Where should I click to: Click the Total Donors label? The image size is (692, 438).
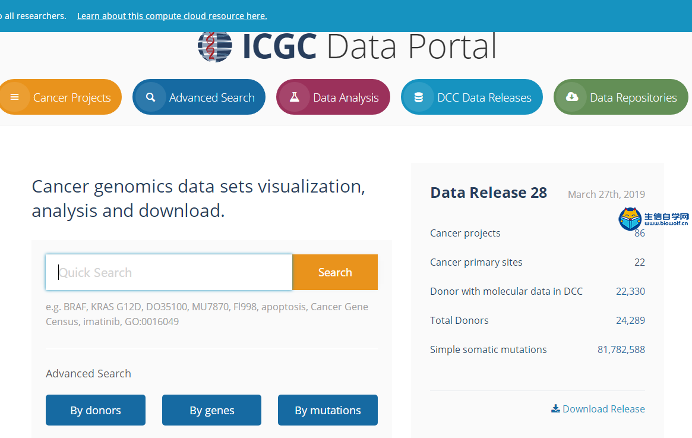pyautogui.click(x=459, y=320)
